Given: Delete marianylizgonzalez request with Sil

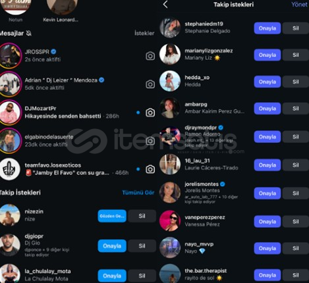Looking at the screenshot, I should (295, 55).
